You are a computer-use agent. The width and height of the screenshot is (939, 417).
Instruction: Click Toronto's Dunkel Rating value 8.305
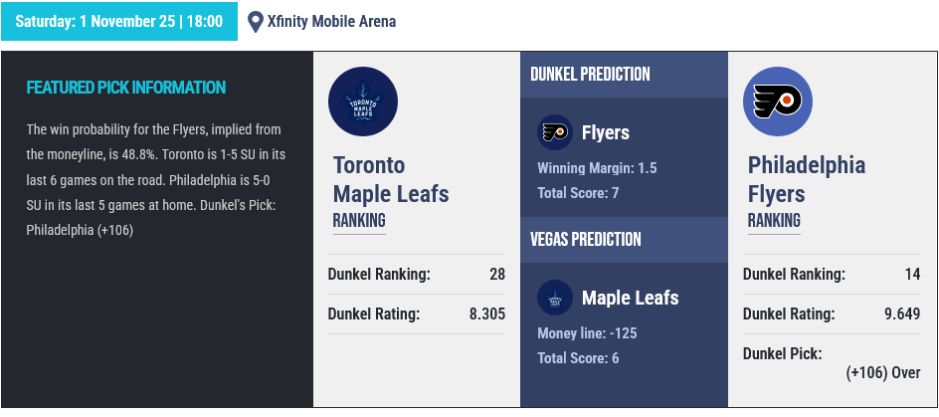tap(487, 314)
